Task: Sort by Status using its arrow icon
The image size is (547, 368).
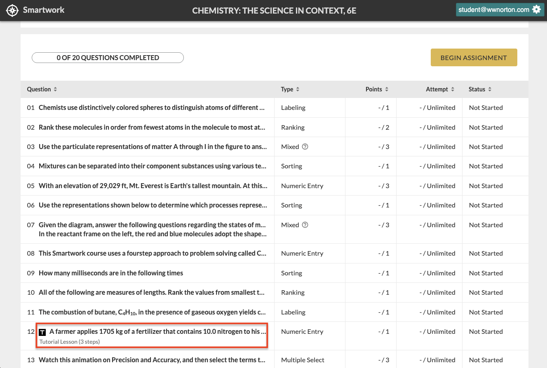Action: 489,89
